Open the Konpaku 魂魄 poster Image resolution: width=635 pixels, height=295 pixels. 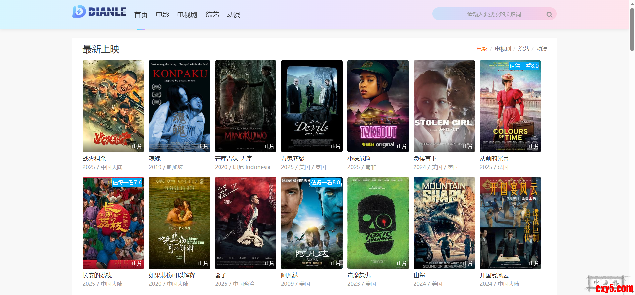click(x=179, y=106)
